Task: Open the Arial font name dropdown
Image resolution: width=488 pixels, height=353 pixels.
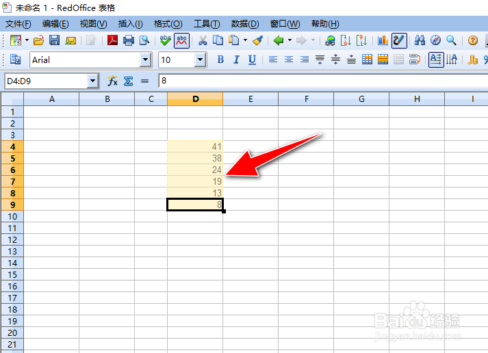Action: point(145,60)
